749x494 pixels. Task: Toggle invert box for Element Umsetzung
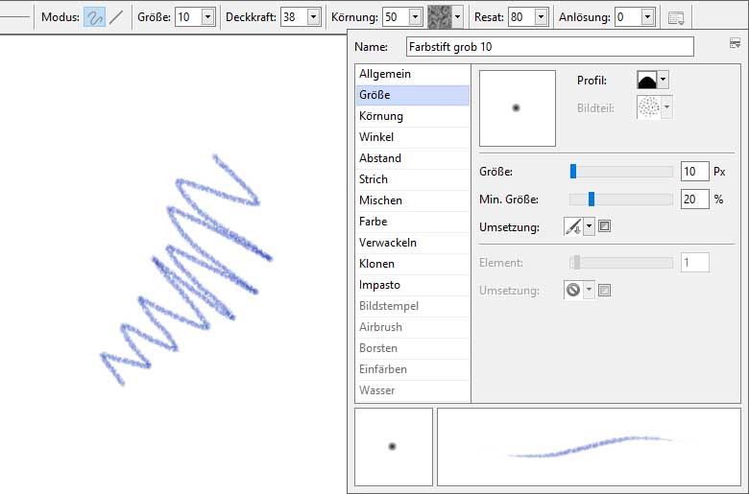point(604,290)
